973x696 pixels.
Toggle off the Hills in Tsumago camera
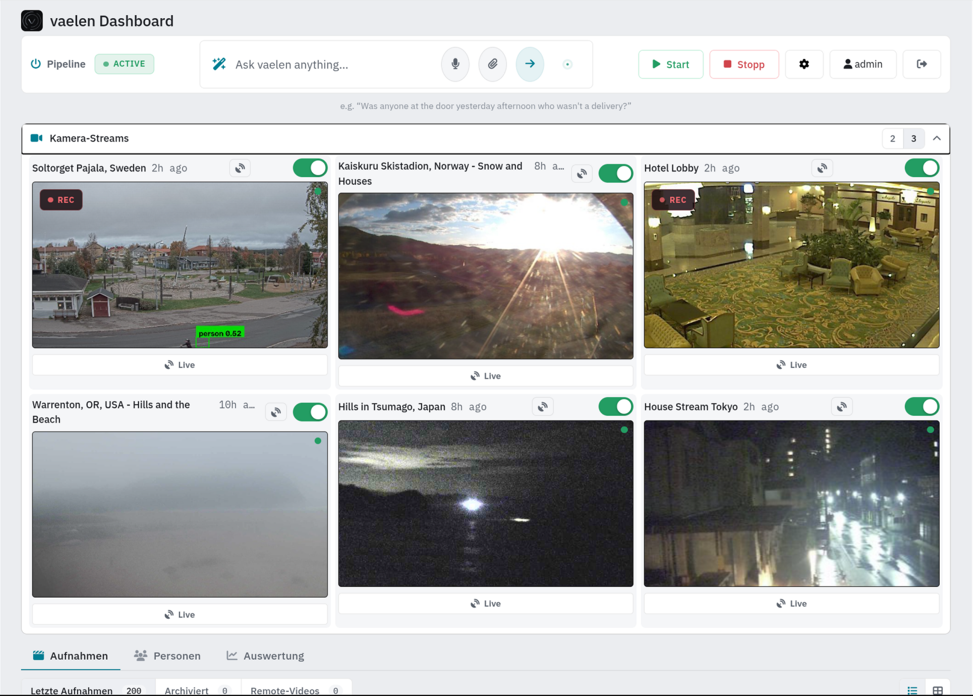click(616, 407)
